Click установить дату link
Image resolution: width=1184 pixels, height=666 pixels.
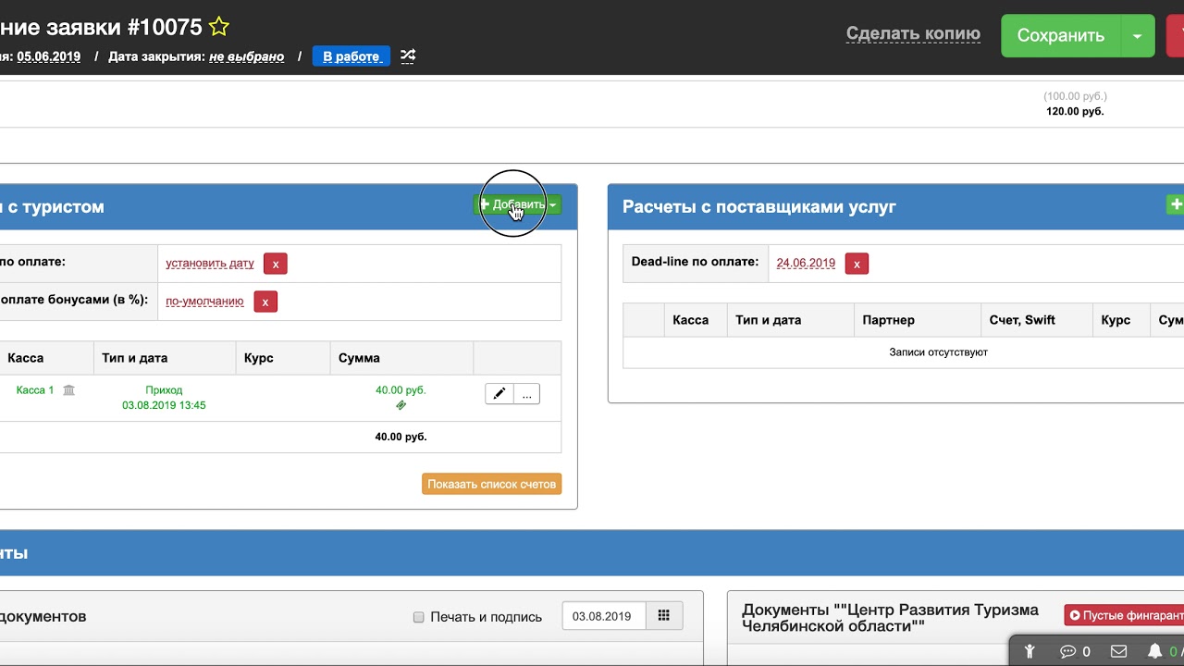tap(210, 263)
